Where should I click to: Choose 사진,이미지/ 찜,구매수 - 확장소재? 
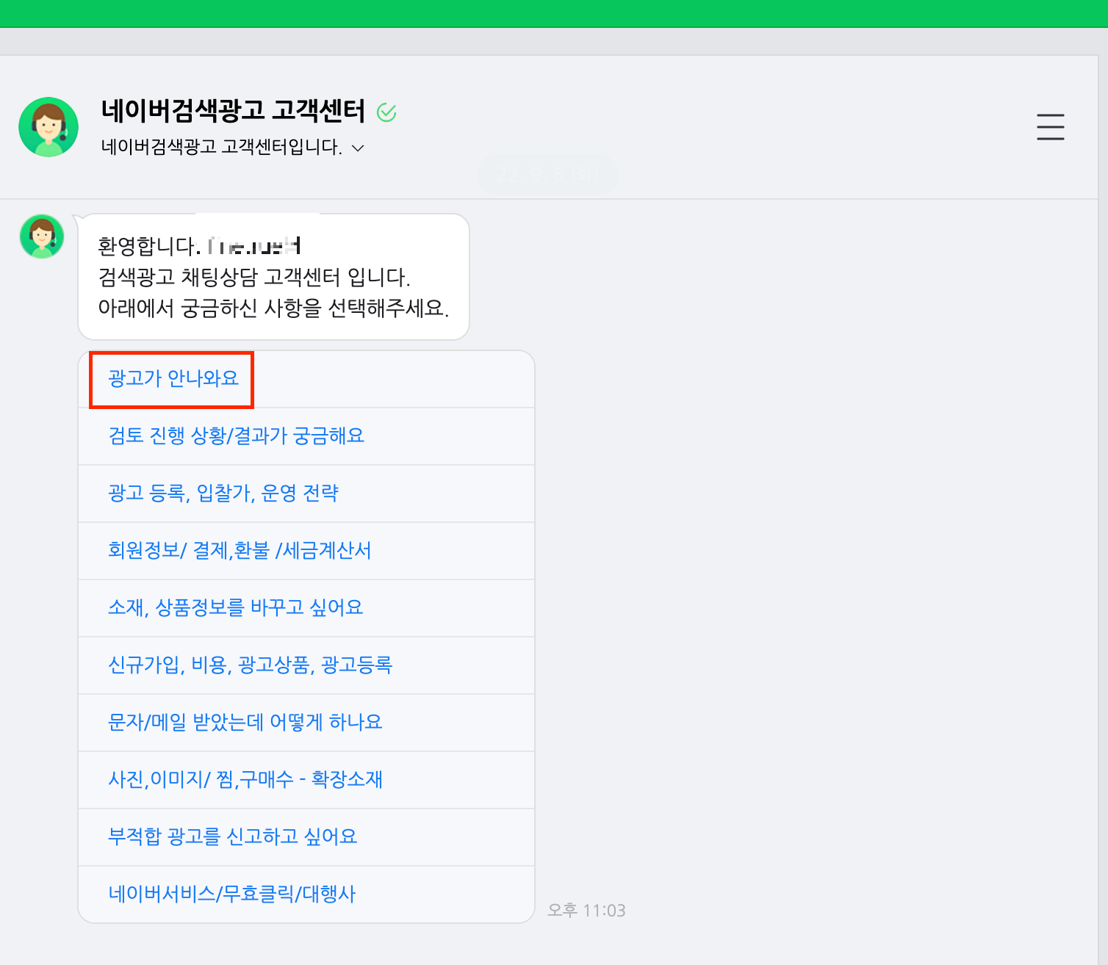coord(306,780)
